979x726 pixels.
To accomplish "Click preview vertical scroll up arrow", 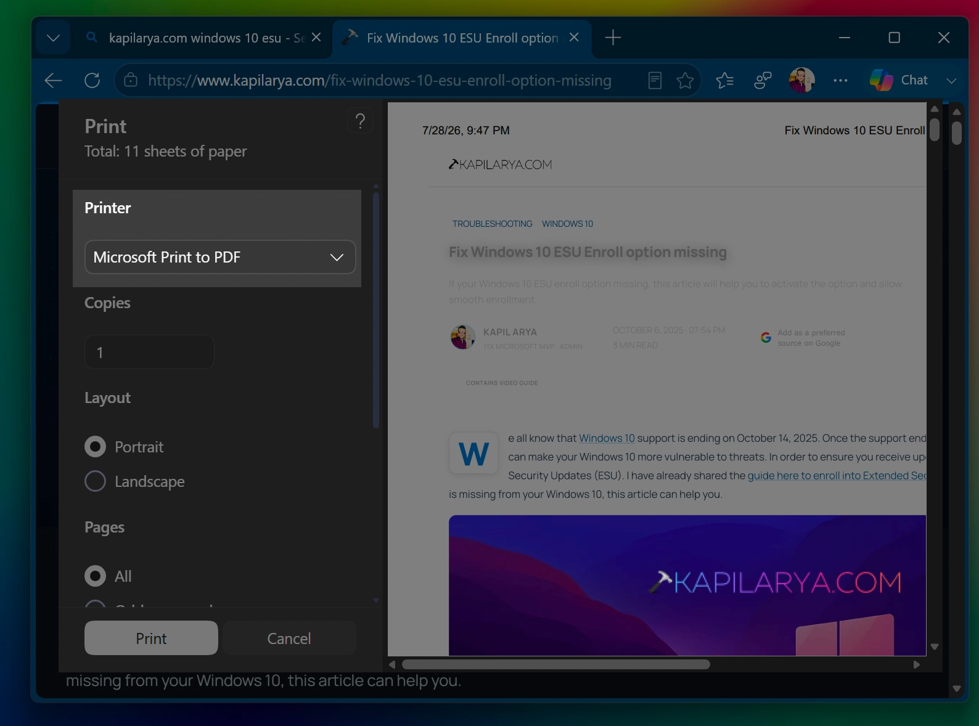I will [935, 109].
